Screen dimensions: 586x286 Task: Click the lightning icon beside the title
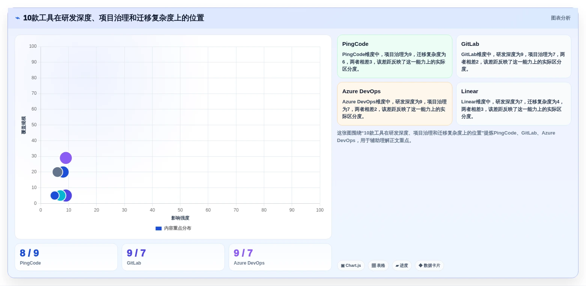[x=18, y=18]
